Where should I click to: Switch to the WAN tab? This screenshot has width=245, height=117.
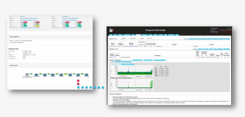click(x=165, y=35)
